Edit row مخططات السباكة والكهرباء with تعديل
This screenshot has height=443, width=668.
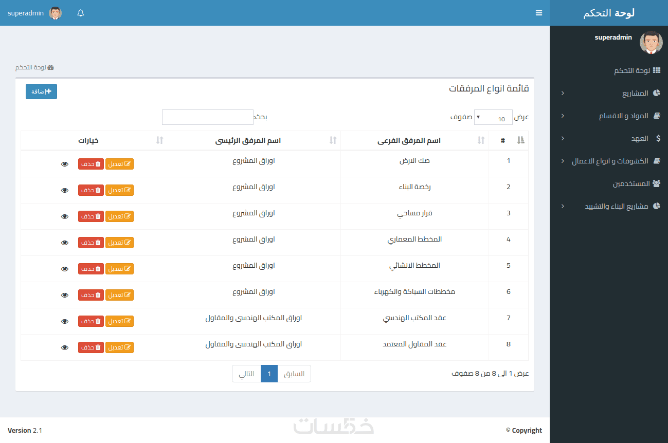(x=119, y=295)
